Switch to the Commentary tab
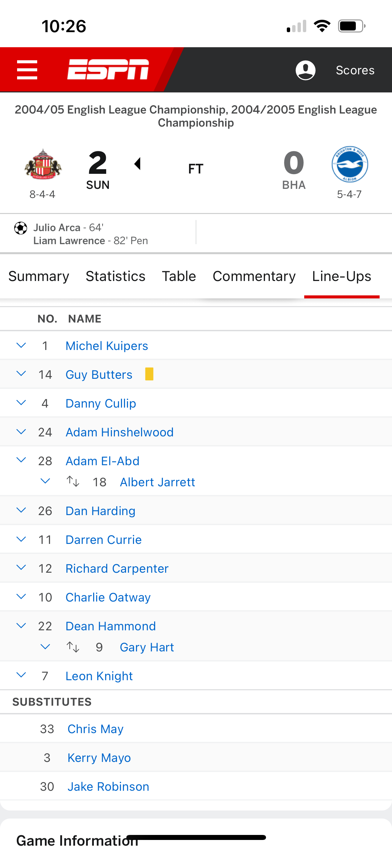Screen dimensions: 392x848 coord(254,276)
